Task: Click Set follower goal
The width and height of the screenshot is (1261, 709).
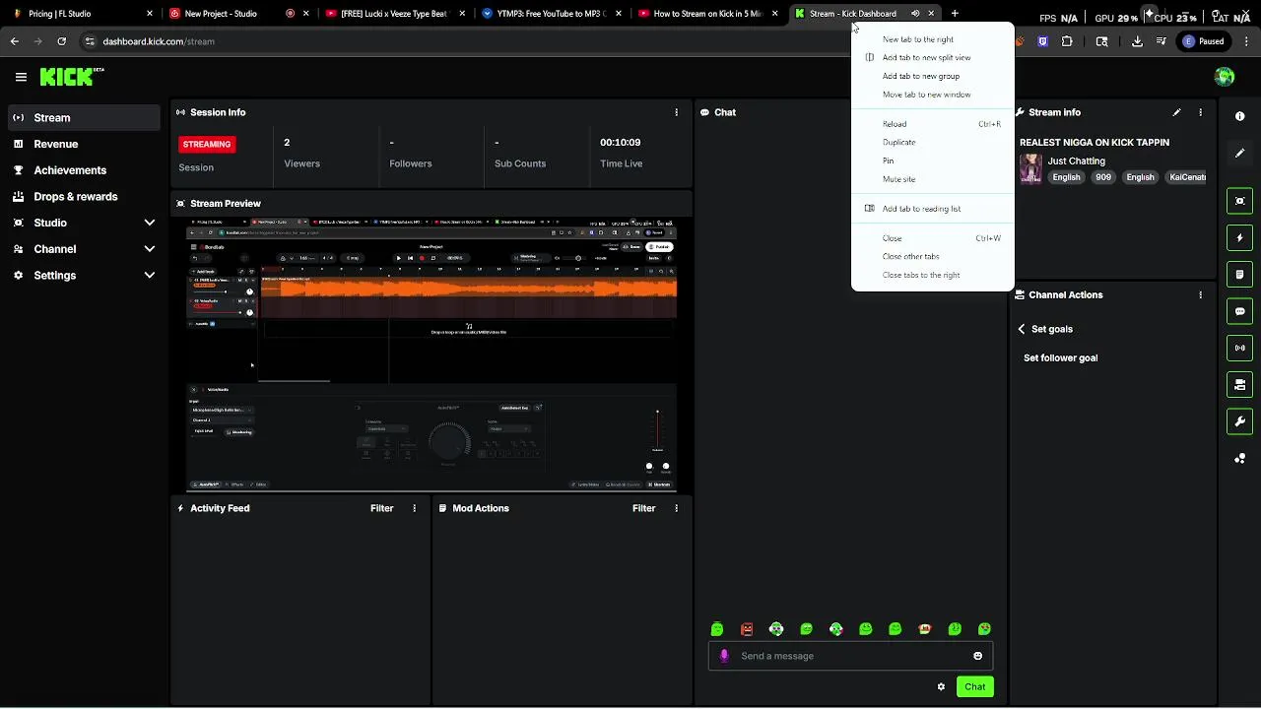Action: click(1060, 357)
